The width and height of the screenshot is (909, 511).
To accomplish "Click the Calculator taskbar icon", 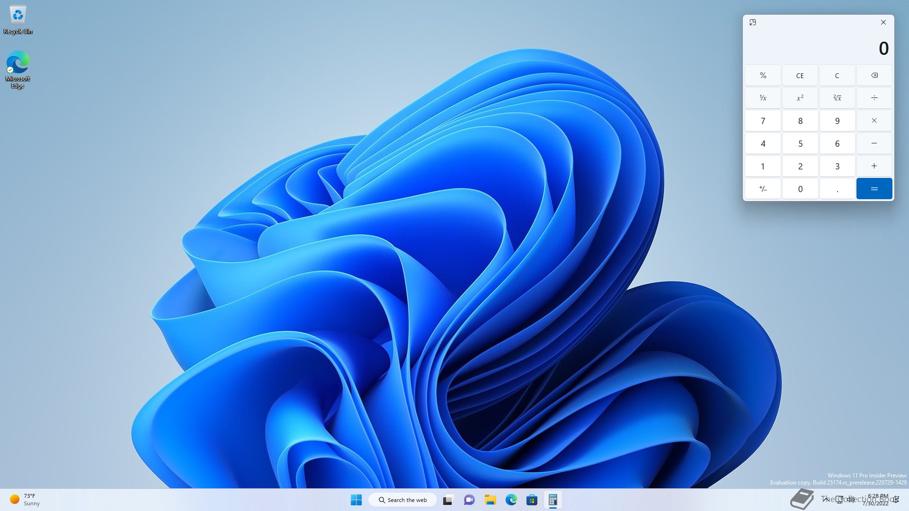I will click(553, 500).
